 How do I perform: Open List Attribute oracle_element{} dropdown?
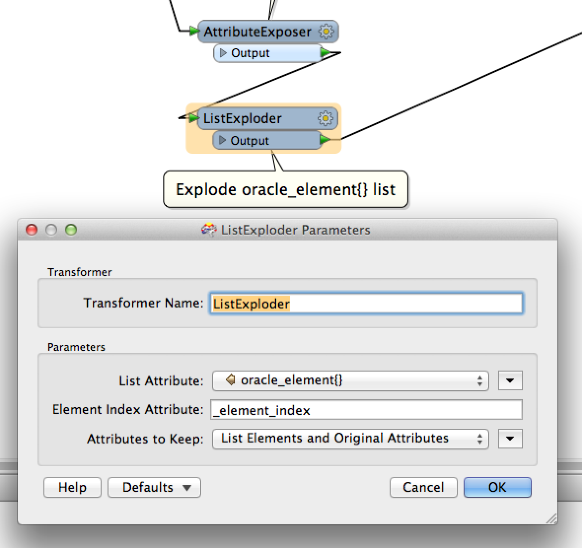(350, 380)
